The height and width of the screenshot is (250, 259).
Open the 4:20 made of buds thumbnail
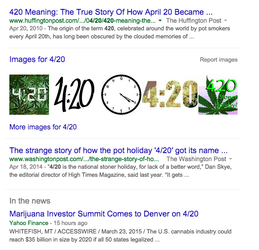(x=170, y=94)
